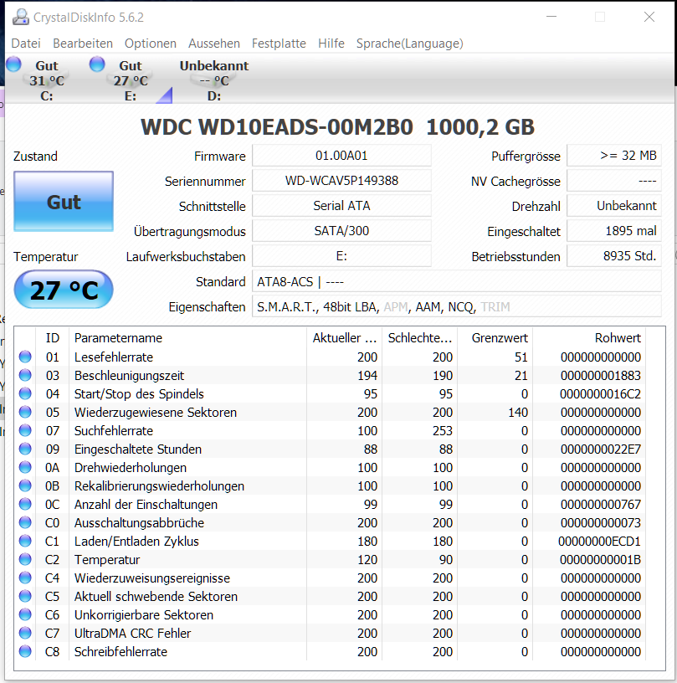Click the serial number field WD-WCAV5P149388

(x=341, y=181)
